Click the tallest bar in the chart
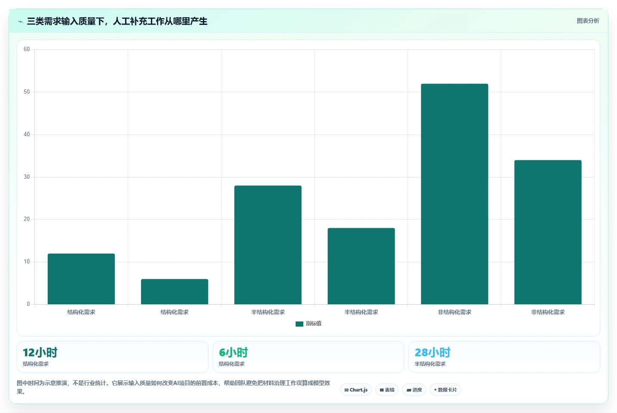This screenshot has width=617, height=413. pos(454,194)
